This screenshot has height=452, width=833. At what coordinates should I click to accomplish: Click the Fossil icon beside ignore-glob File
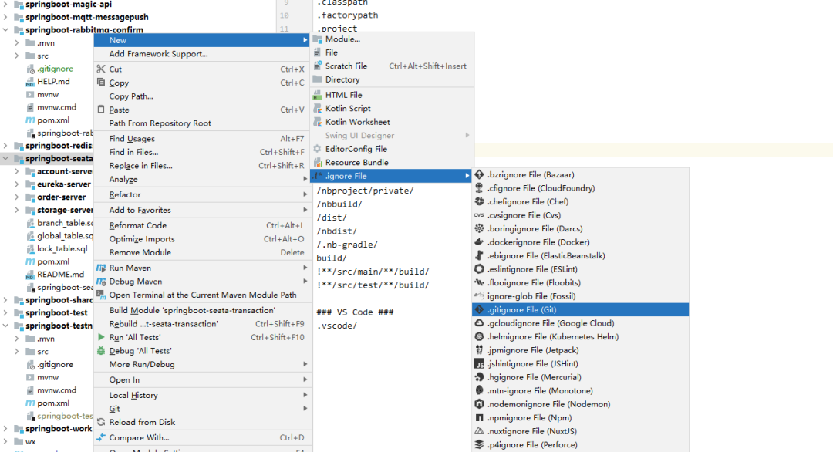(x=479, y=296)
